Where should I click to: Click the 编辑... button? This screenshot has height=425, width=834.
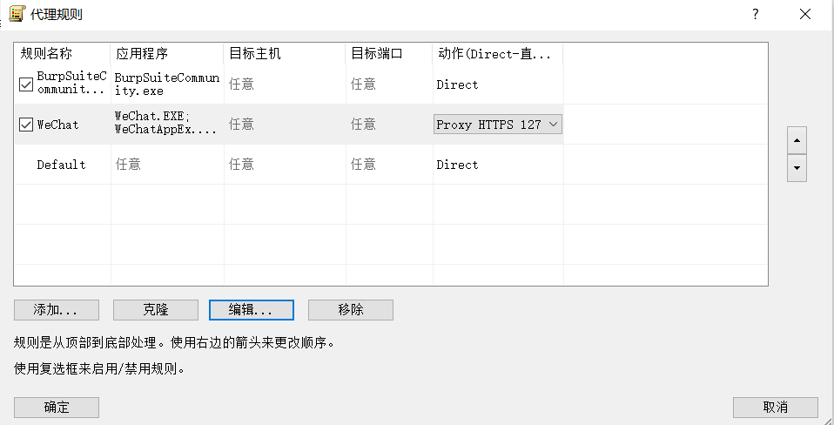pos(252,310)
